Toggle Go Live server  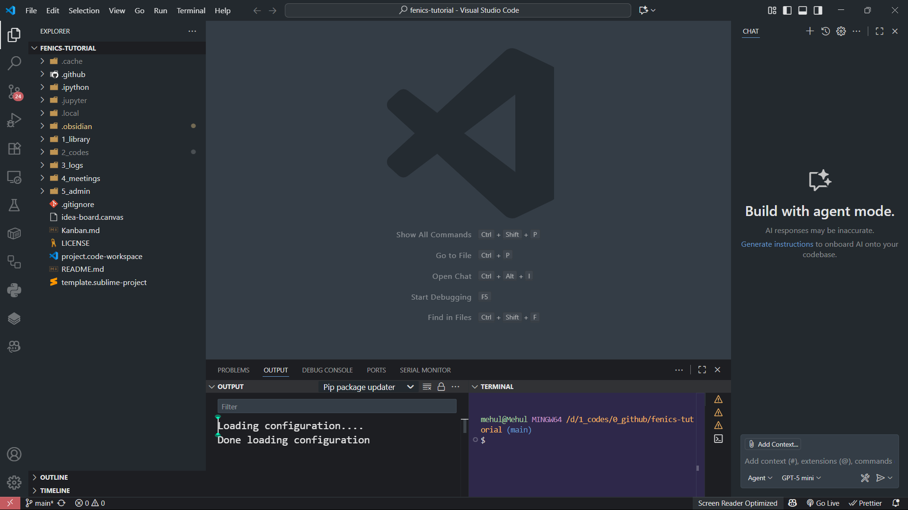(x=823, y=503)
